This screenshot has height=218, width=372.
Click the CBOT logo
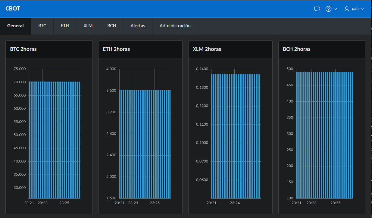click(x=13, y=8)
